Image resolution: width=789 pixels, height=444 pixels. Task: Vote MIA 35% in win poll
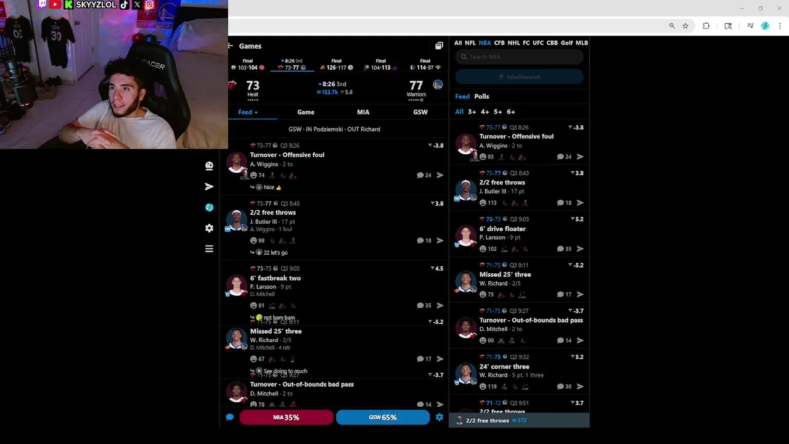tap(286, 417)
